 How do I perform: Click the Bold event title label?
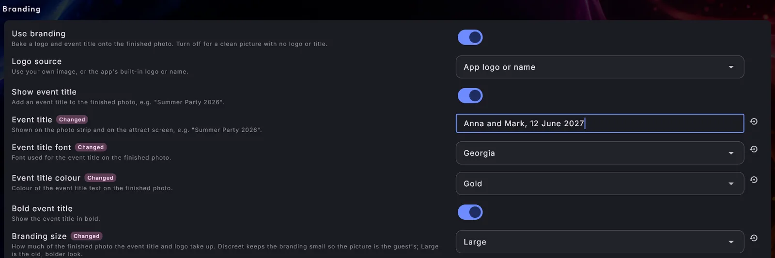(42, 209)
